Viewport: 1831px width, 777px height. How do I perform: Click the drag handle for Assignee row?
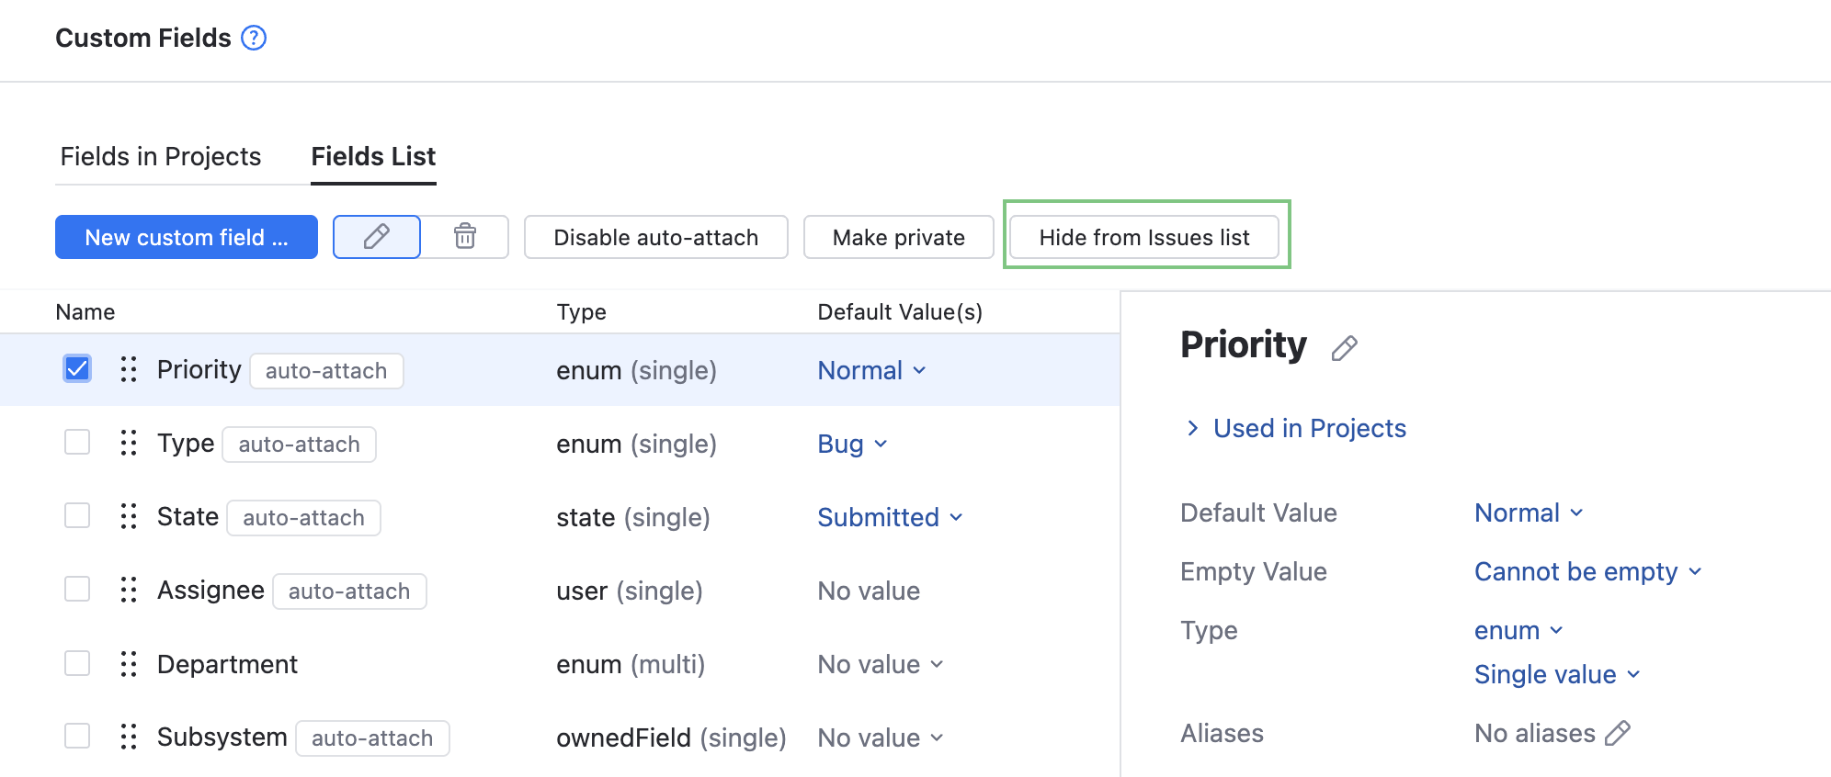(129, 591)
